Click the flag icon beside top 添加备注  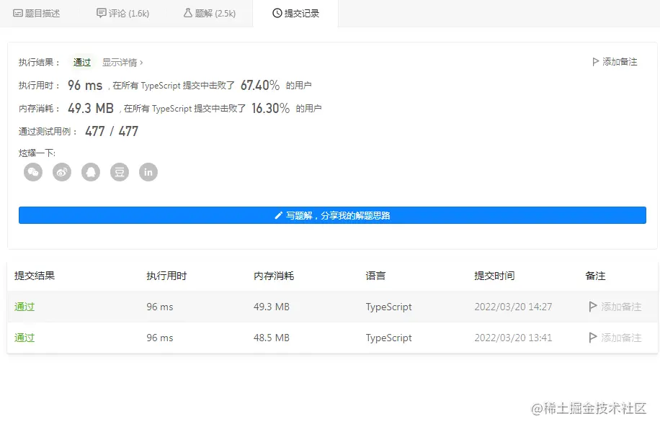click(595, 62)
